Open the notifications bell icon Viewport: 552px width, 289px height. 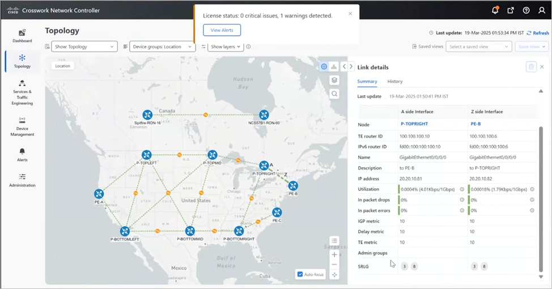coord(495,10)
